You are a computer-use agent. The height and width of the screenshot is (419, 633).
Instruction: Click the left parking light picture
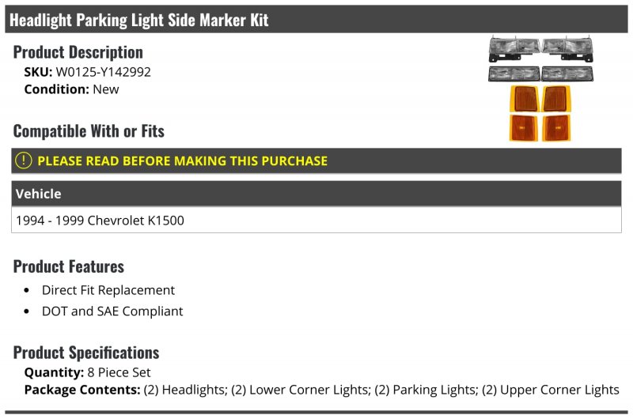click(x=514, y=74)
